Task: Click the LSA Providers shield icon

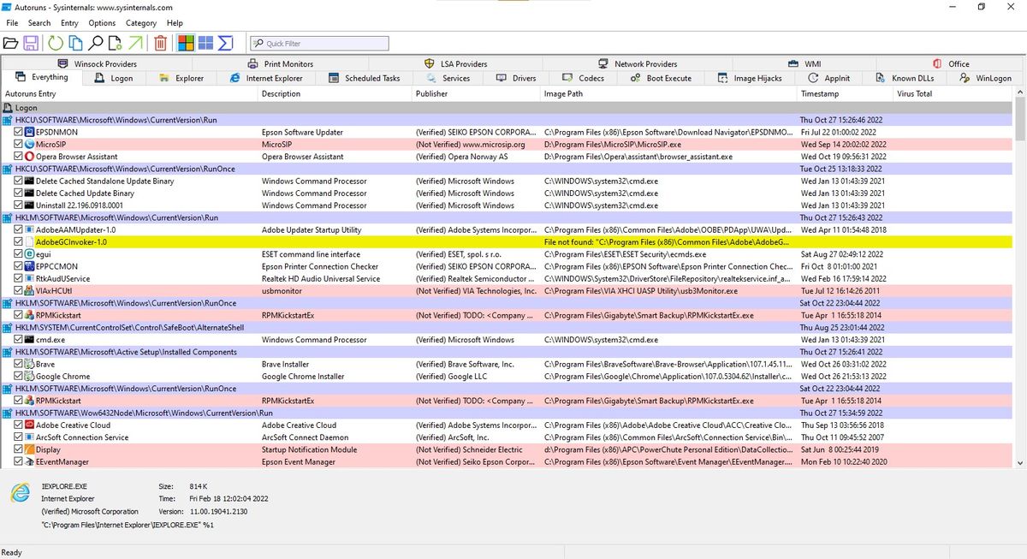Action: click(430, 63)
